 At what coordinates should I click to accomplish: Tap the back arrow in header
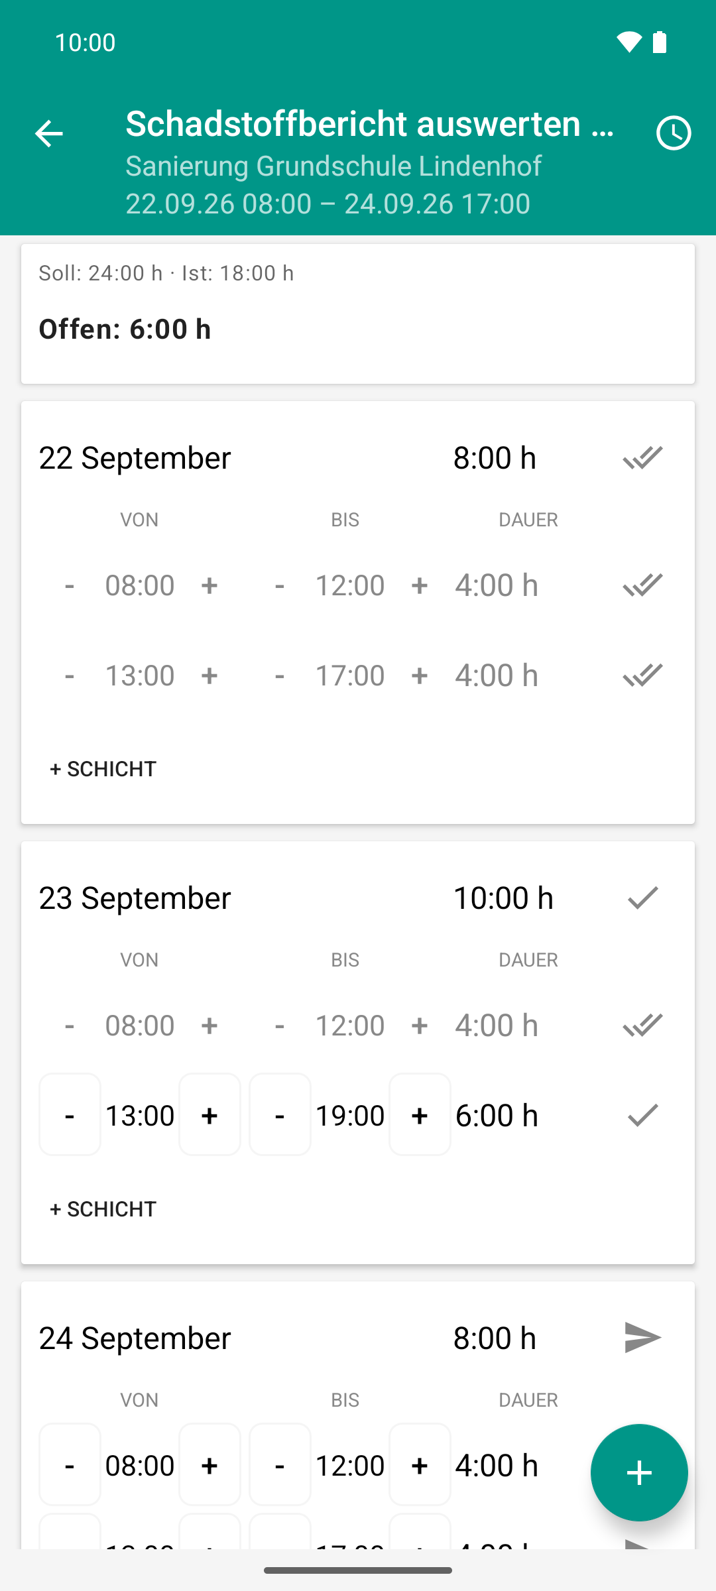pos(48,133)
